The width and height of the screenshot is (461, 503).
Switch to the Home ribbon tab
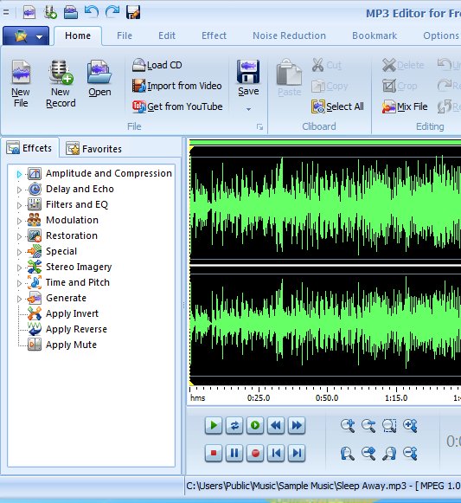tap(78, 35)
